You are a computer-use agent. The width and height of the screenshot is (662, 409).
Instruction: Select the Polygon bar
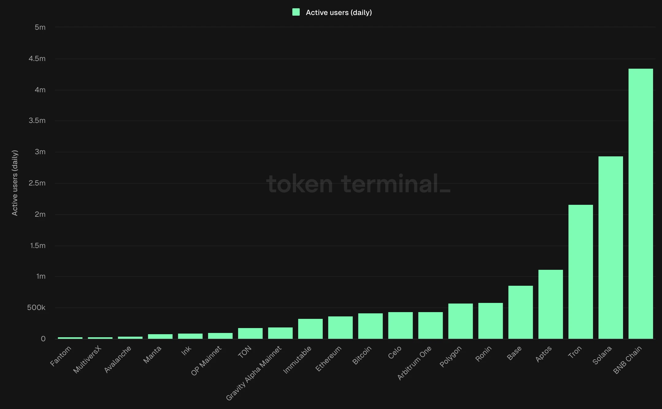click(x=460, y=321)
